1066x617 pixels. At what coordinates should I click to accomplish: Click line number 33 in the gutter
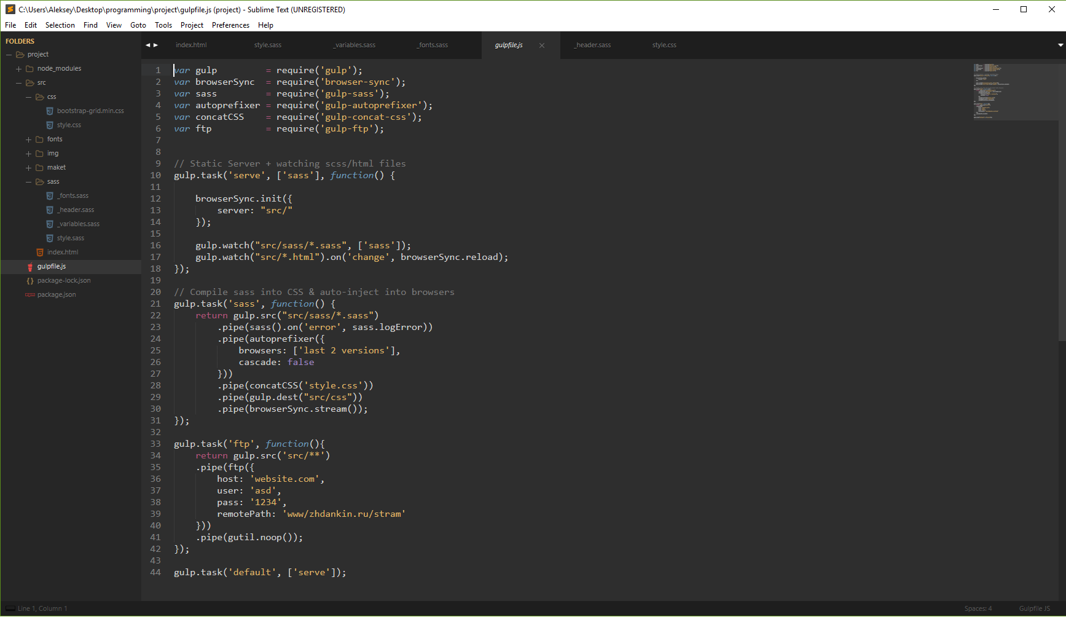(155, 444)
